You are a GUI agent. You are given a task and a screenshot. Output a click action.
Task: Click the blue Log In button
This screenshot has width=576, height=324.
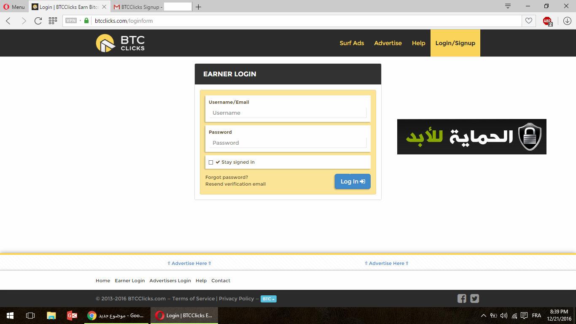[353, 181]
